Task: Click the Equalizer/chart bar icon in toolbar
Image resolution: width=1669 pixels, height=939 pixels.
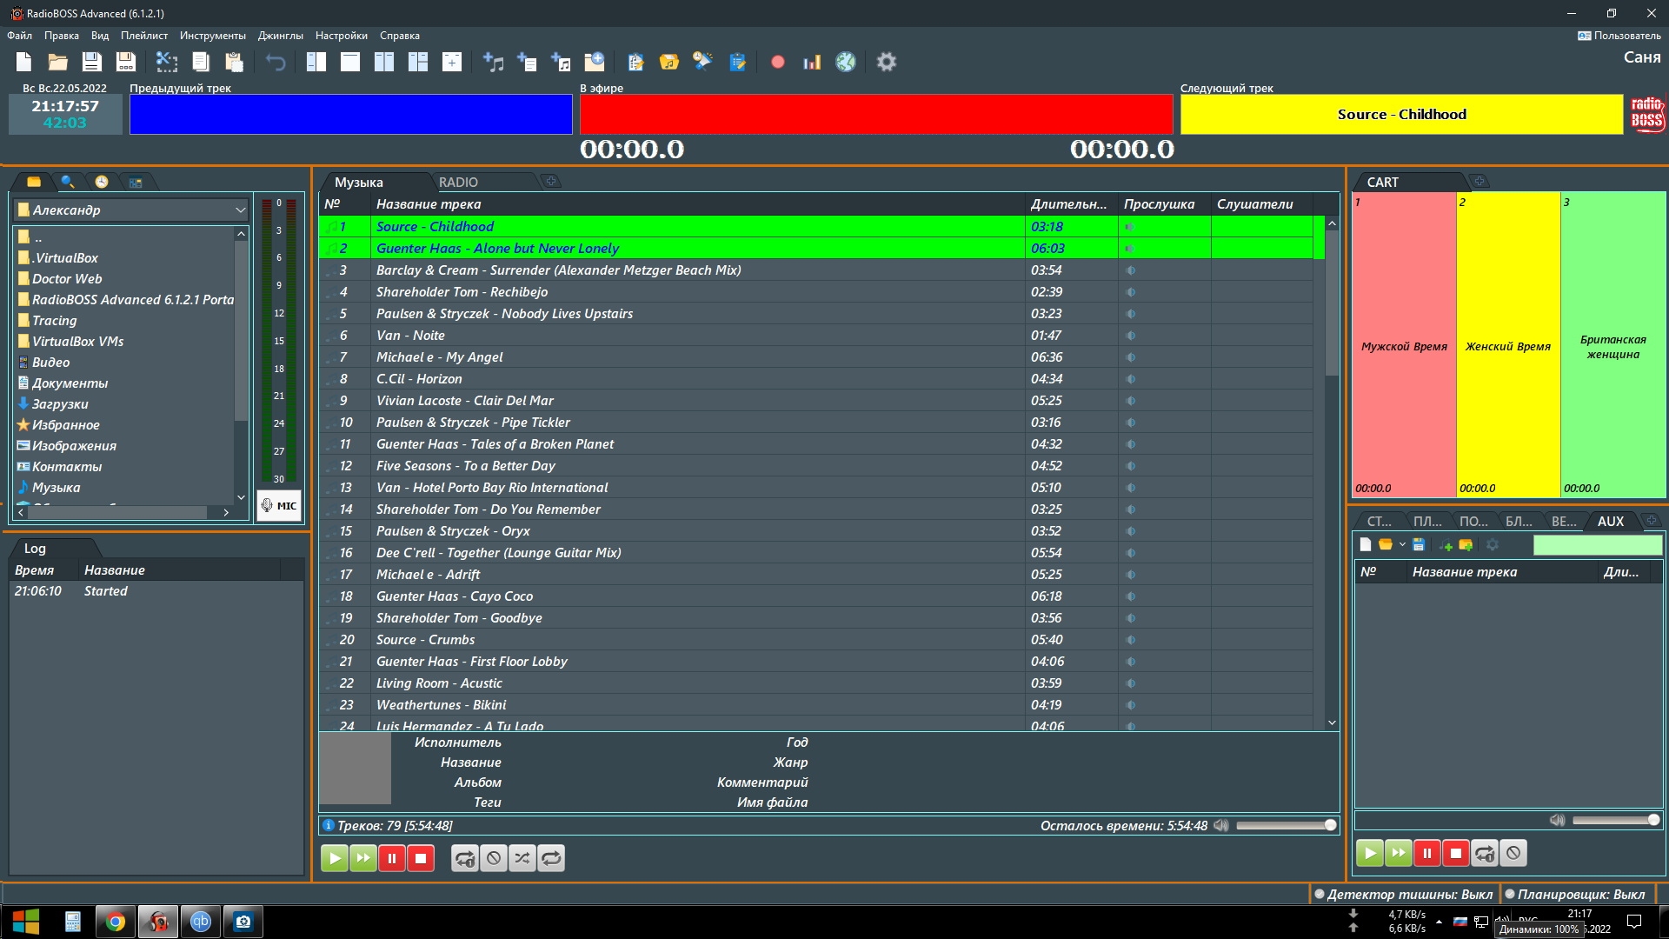Action: (813, 62)
